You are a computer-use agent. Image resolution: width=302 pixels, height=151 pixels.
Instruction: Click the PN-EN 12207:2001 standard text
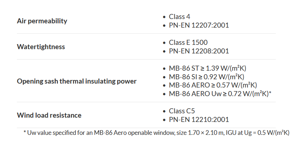click(x=199, y=25)
